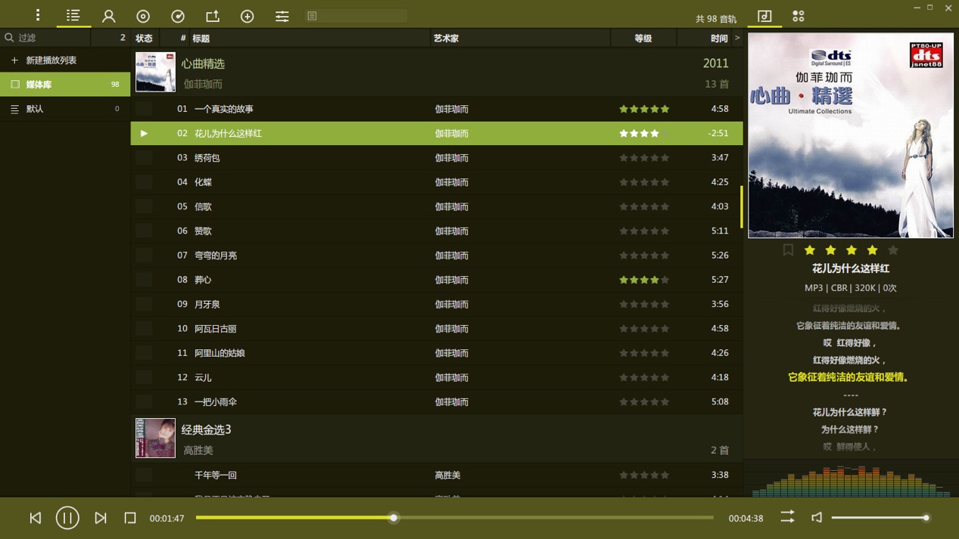Click the three-dot menu icon top left
This screenshot has height=539, width=959.
(37, 15)
